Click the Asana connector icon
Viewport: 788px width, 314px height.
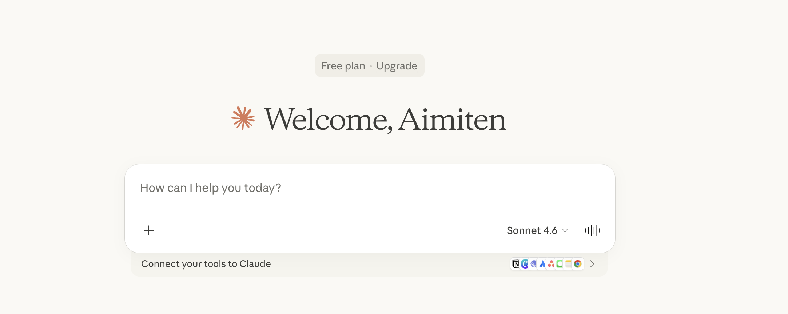[x=551, y=264]
